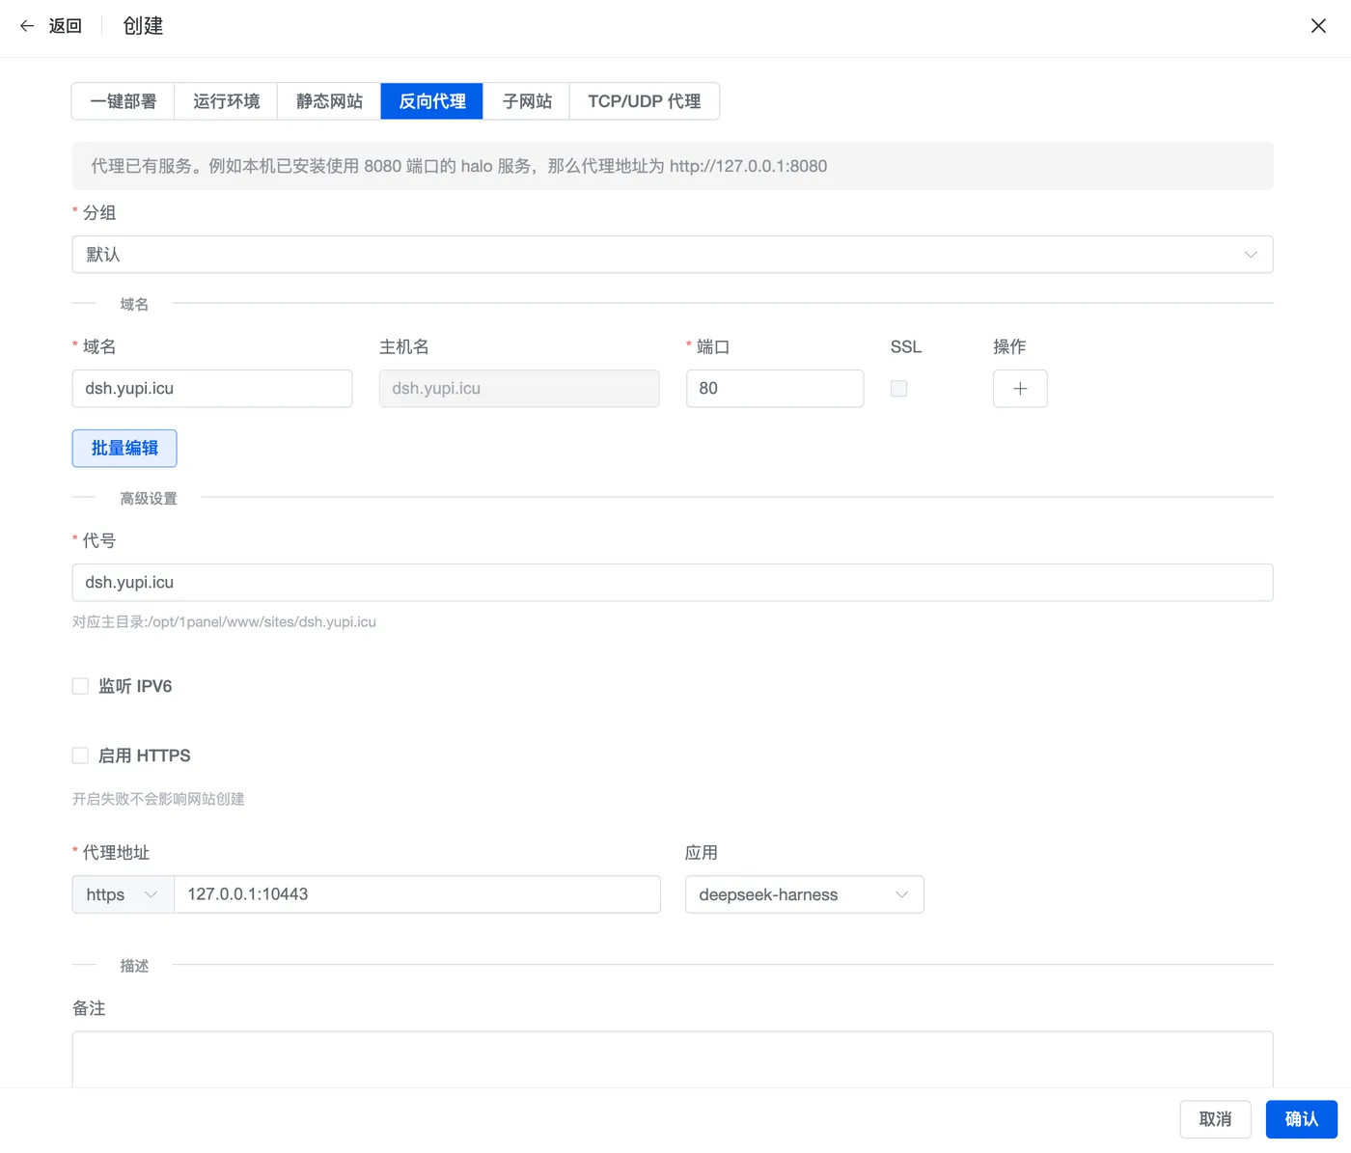Switch to the 运行环境 tab
Screen dimensions: 1351x1153
click(226, 101)
